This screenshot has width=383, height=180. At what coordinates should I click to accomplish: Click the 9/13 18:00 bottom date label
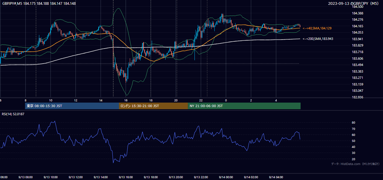point(151,177)
